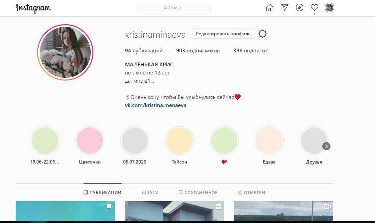View the 386 подписок list
The width and height of the screenshot is (375, 223).
[251, 51]
